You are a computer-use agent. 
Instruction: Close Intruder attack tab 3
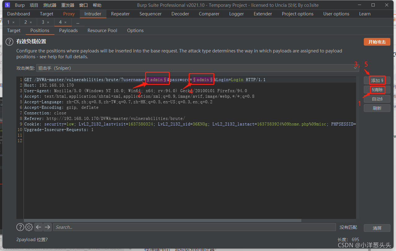[48, 22]
